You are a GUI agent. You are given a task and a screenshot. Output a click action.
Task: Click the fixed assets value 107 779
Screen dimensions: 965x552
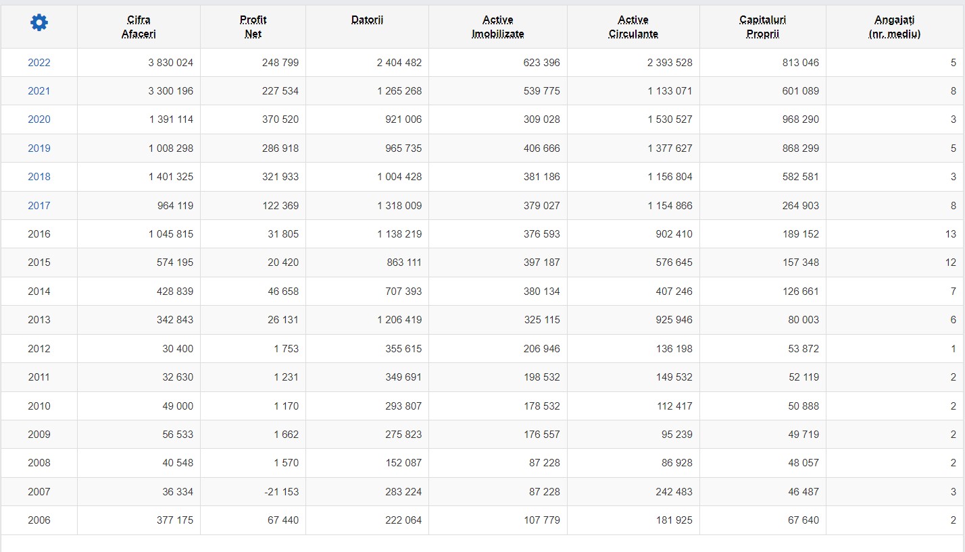[x=542, y=520]
